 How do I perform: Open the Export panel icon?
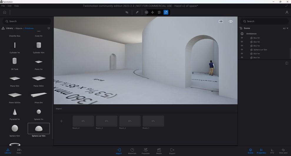pyautogui.click(x=172, y=151)
